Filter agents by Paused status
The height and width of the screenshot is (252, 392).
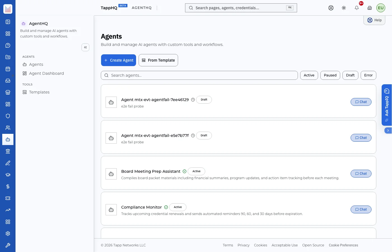tap(330, 75)
